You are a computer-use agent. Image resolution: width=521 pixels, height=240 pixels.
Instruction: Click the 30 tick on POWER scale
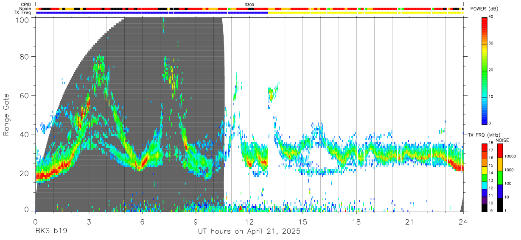click(x=491, y=43)
